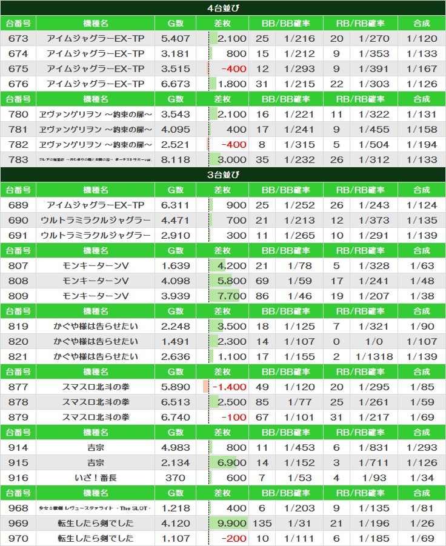Click 1/241 RB rate in row 808
446x546 pixels.
[374, 281]
